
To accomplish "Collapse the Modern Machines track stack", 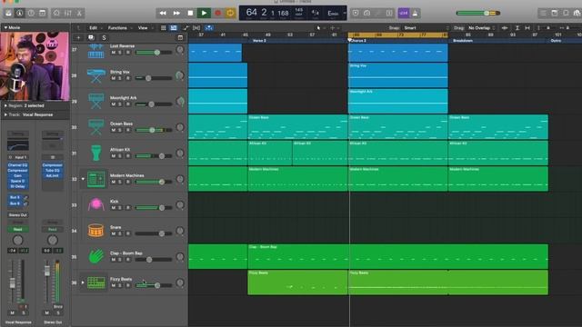I will (x=83, y=179).
